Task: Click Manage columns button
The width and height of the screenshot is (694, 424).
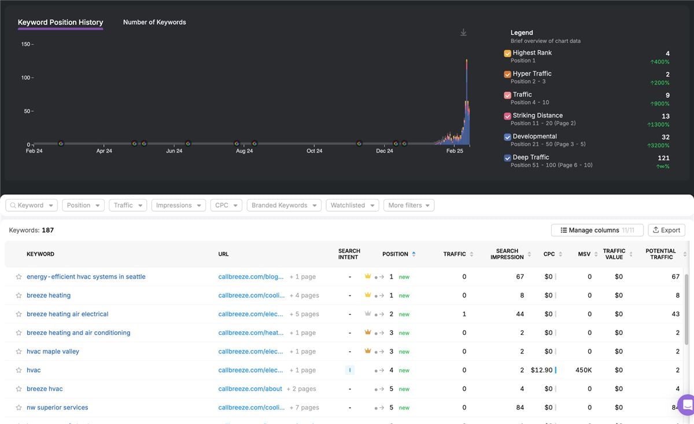Action: (x=597, y=230)
